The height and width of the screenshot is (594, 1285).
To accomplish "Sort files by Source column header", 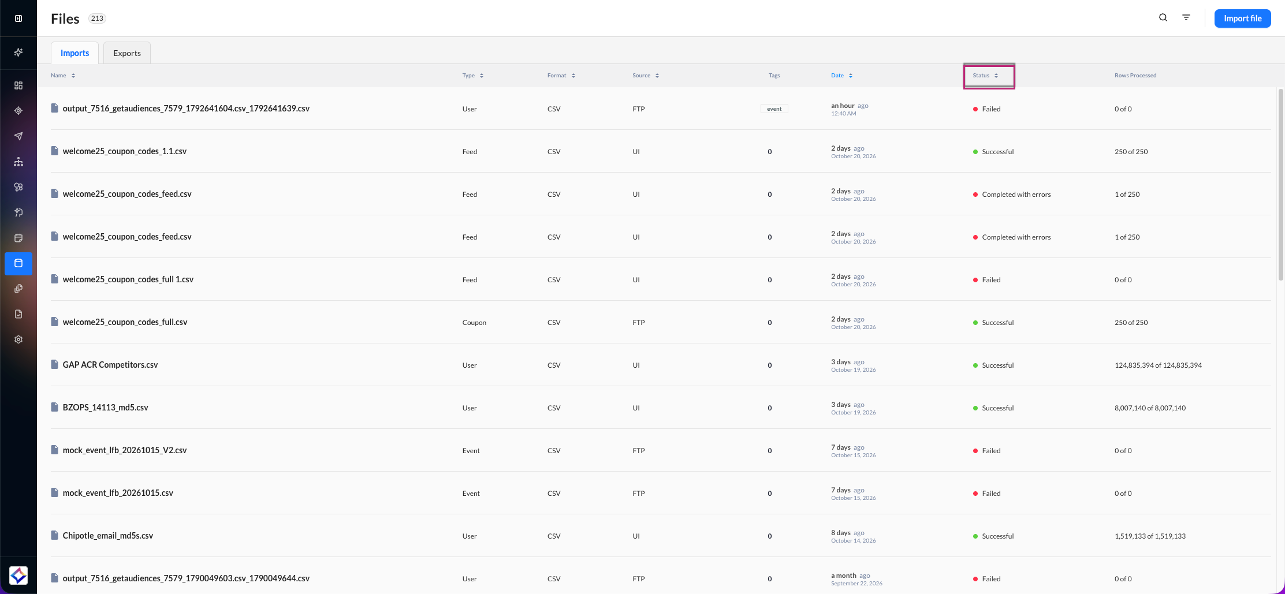I will [x=646, y=76].
